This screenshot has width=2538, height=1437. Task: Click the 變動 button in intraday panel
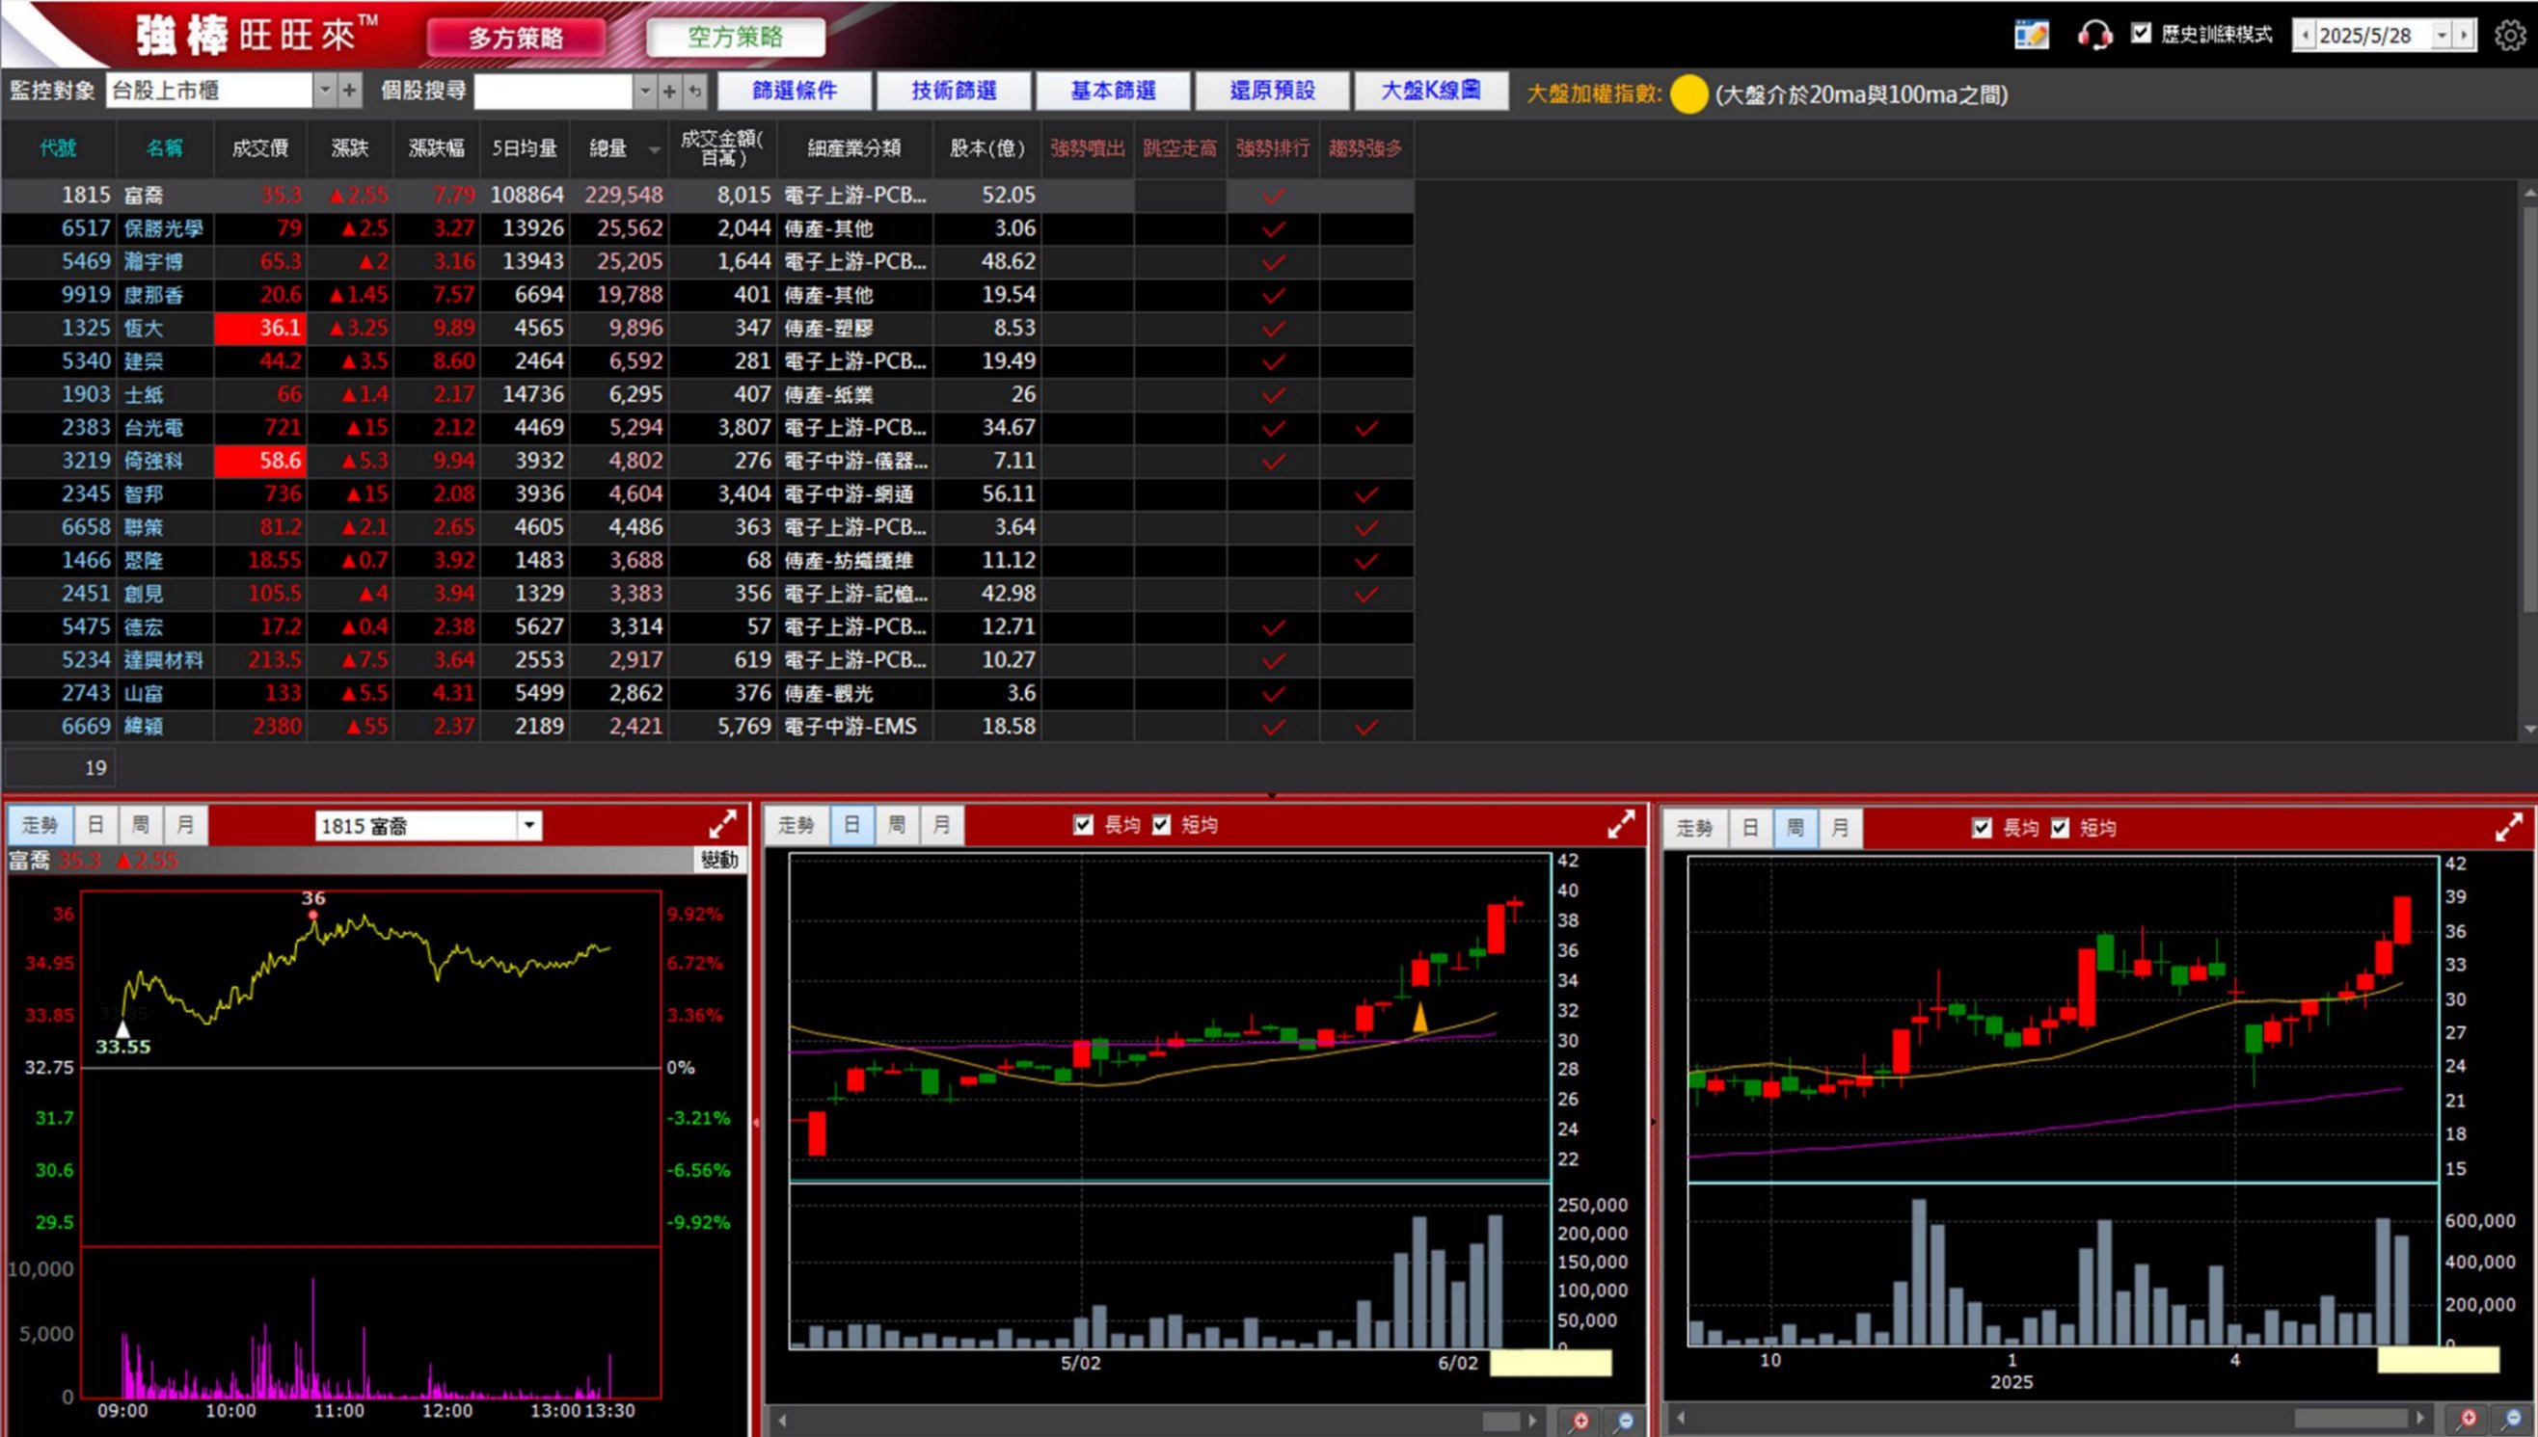click(719, 860)
